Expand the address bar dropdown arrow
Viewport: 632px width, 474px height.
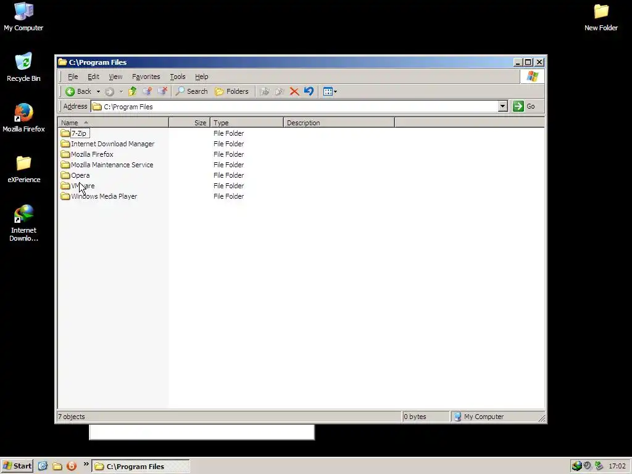[x=502, y=106]
